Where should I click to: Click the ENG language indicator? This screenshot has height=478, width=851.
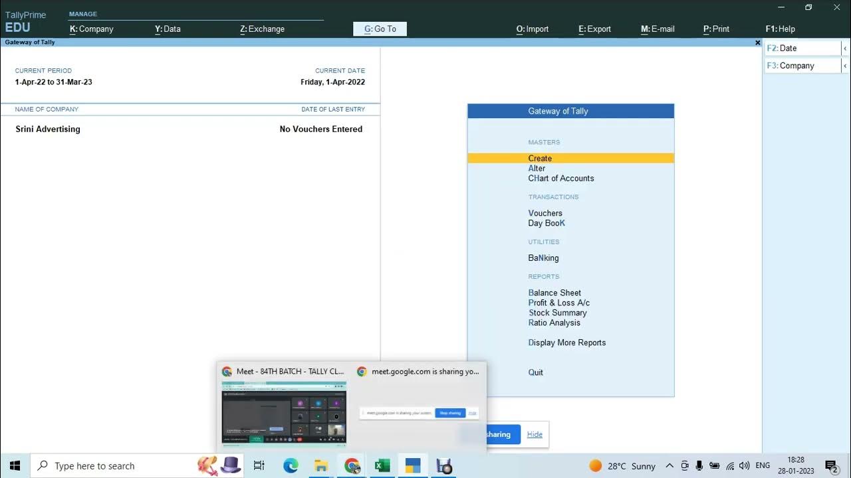(x=763, y=466)
